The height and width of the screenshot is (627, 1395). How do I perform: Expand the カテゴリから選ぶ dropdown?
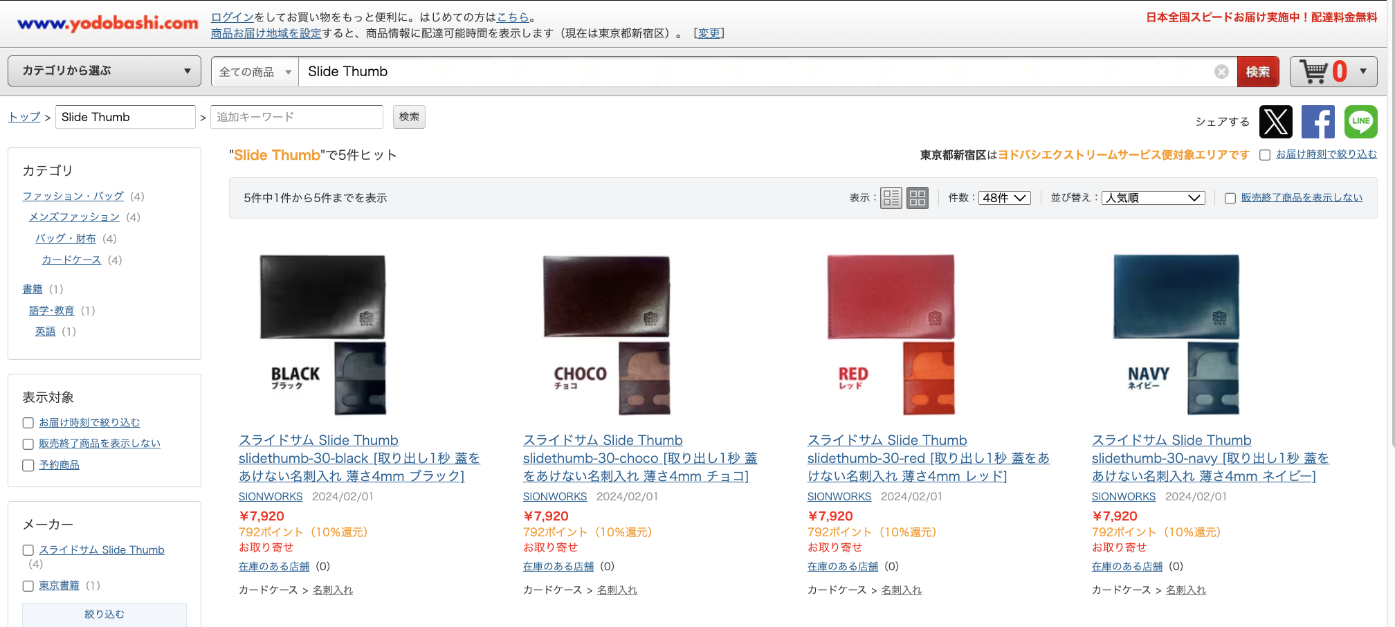click(x=104, y=71)
